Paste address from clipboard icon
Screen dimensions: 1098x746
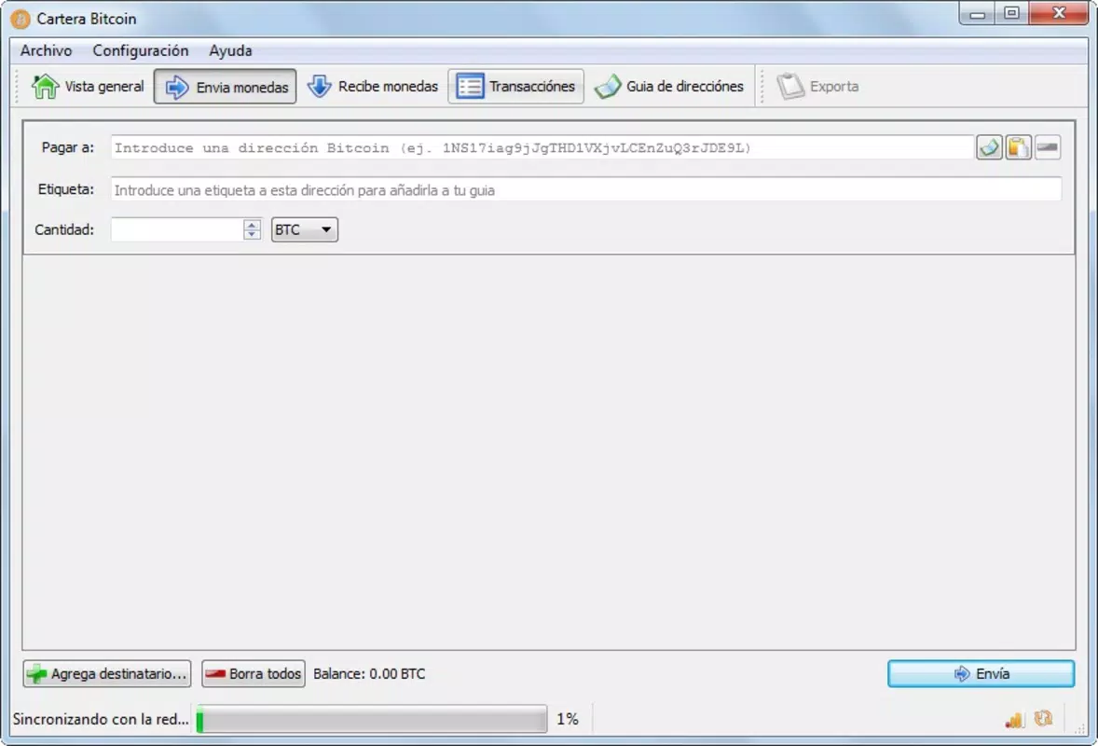point(1018,147)
